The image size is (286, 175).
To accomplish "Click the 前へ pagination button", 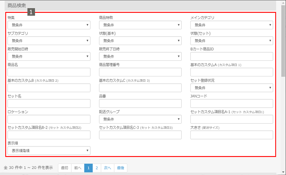I will coord(78,168).
